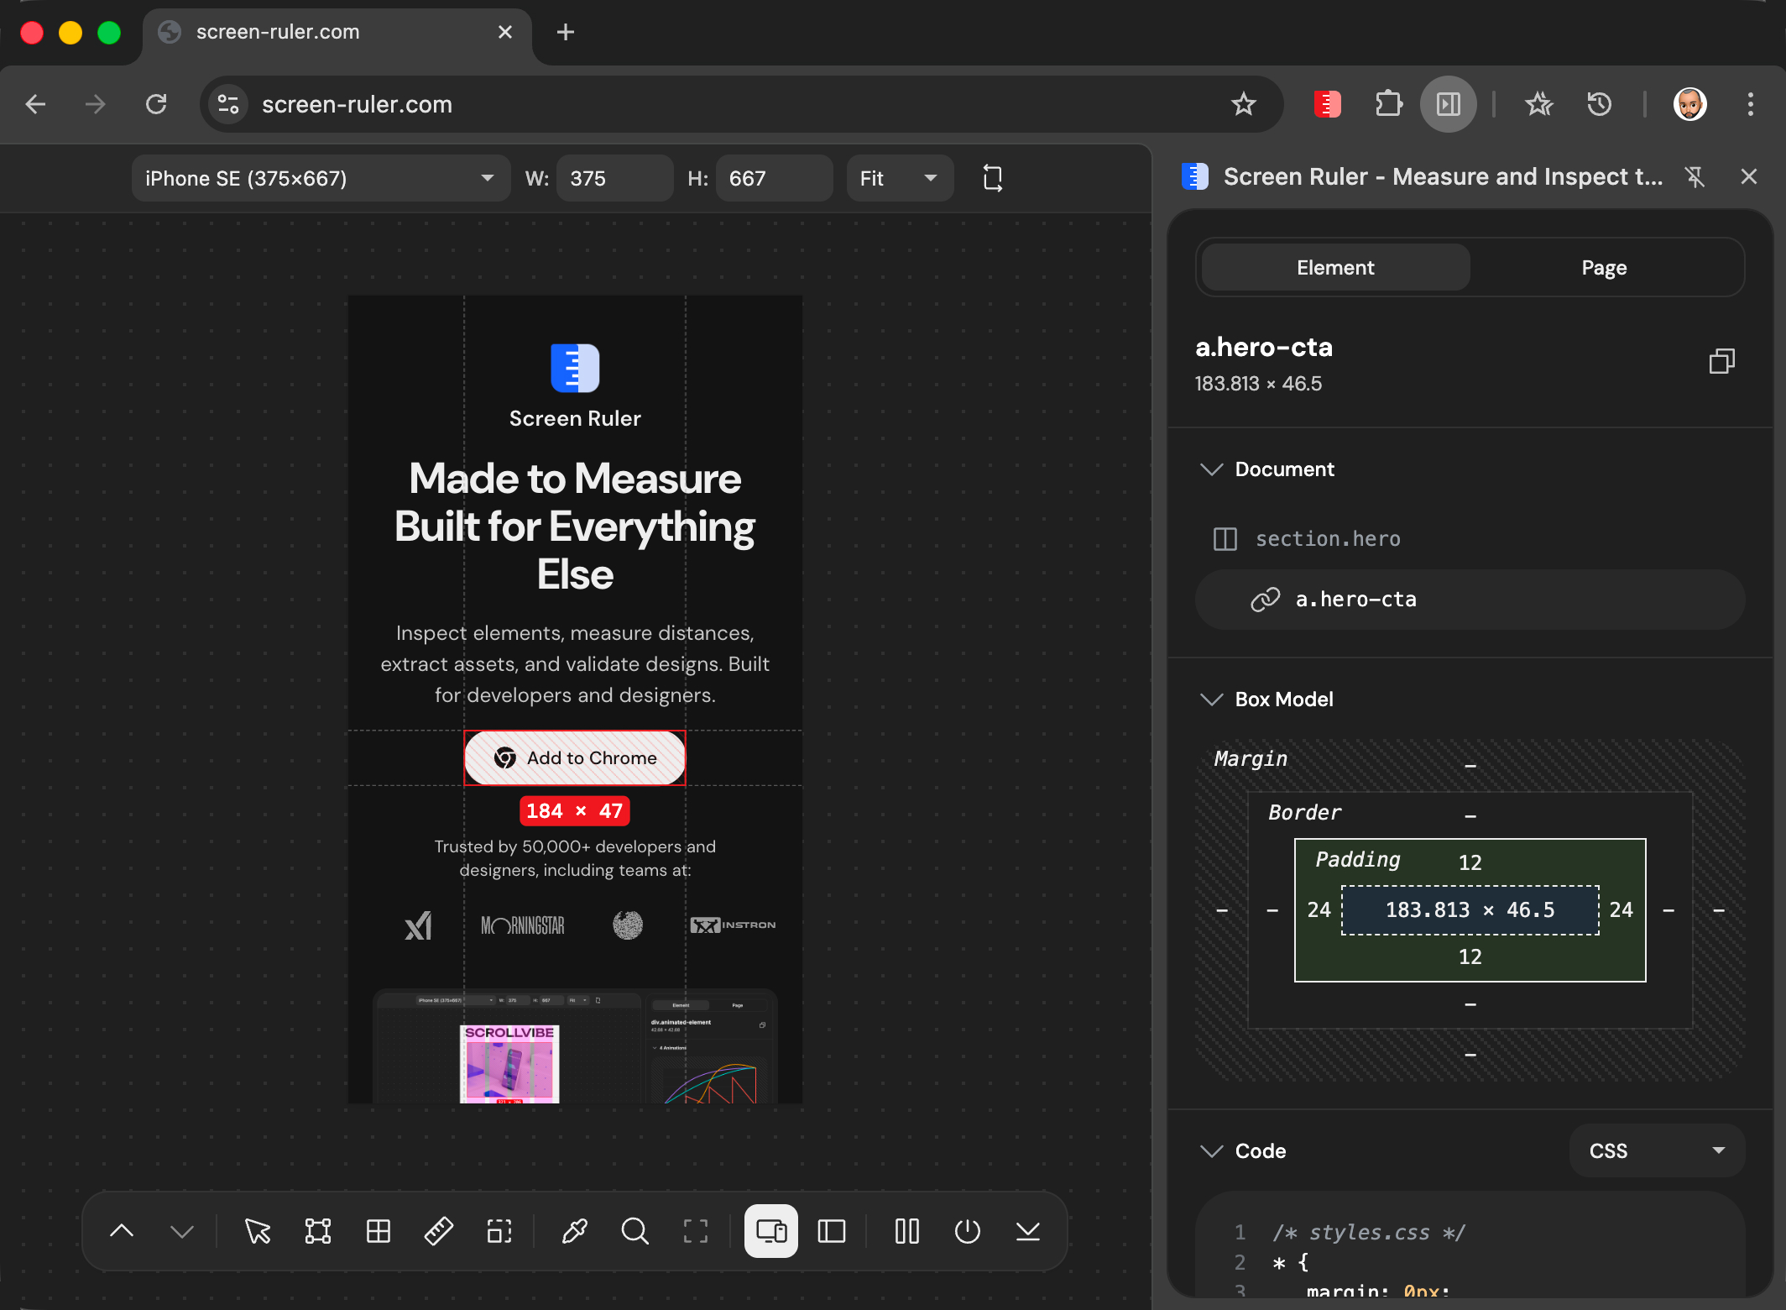Open the bookmarks star list icon

click(1538, 104)
